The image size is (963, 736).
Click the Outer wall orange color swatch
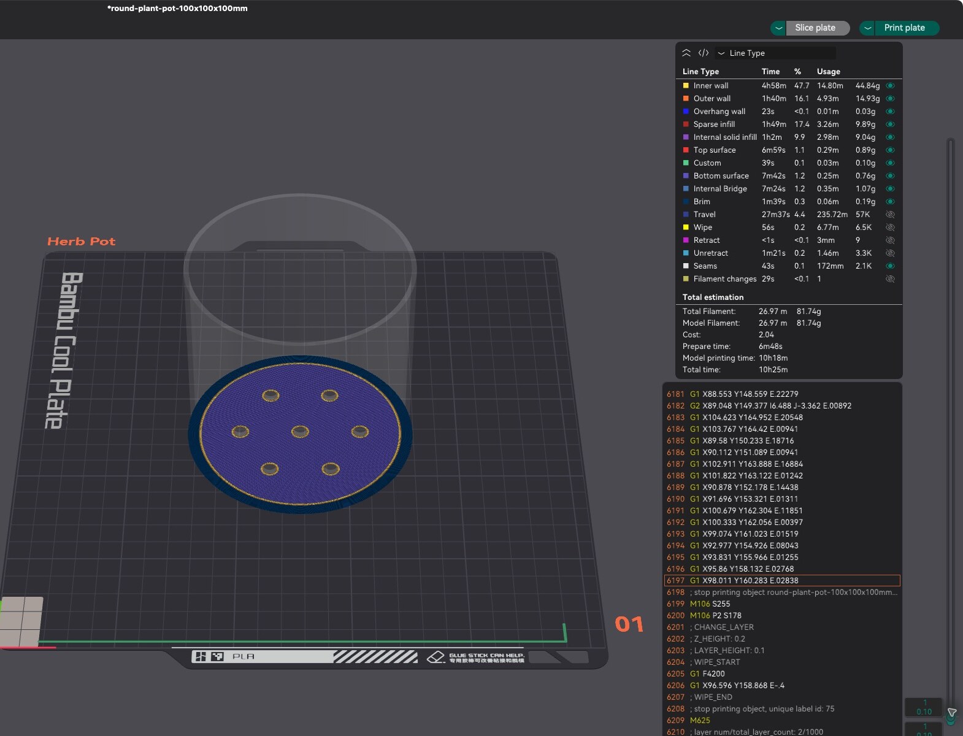click(686, 99)
